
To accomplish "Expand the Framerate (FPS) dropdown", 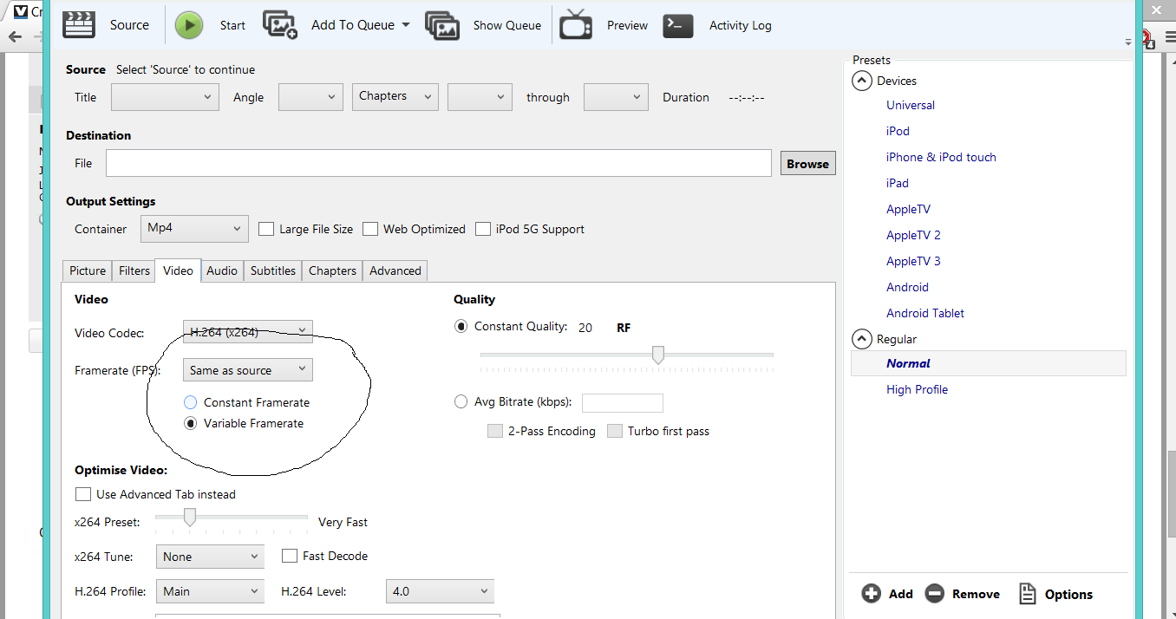I will point(248,370).
